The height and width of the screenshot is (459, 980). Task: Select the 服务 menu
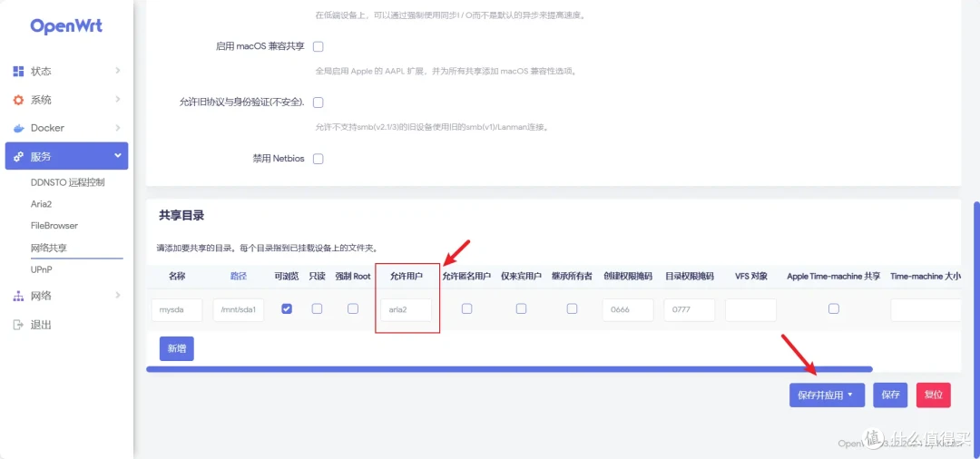[66, 156]
